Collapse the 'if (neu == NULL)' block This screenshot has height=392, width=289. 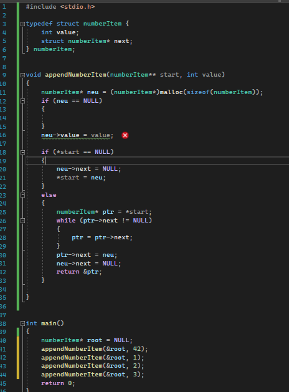pos(22,101)
